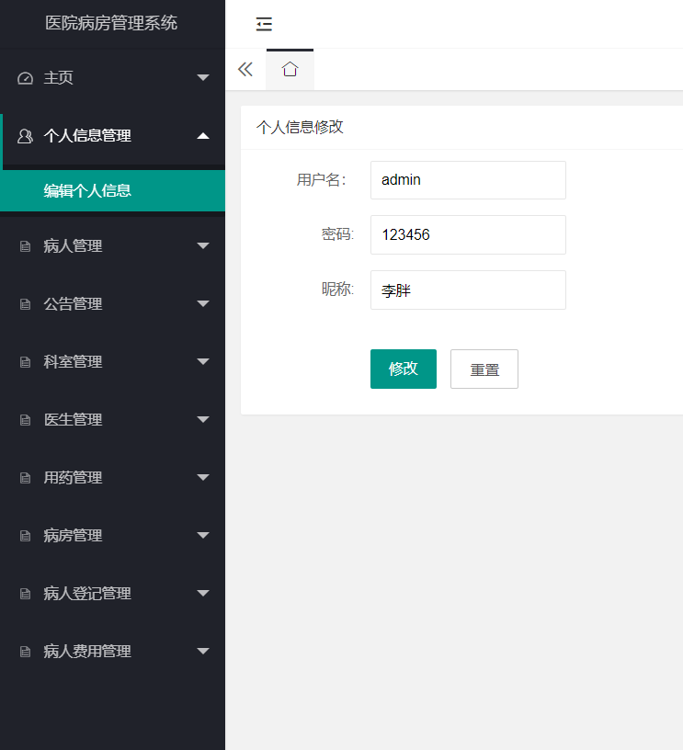Expand the 公告管理 dropdown arrow

point(203,303)
